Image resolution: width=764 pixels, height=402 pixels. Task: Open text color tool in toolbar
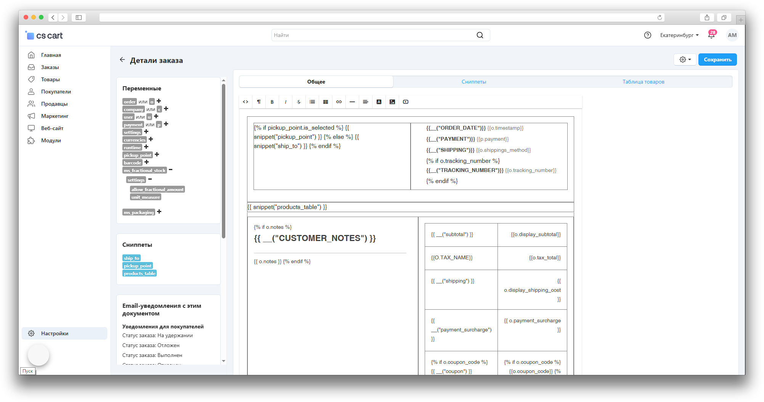pos(379,102)
